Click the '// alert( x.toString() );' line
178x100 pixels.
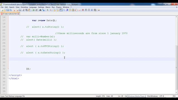[45, 27]
